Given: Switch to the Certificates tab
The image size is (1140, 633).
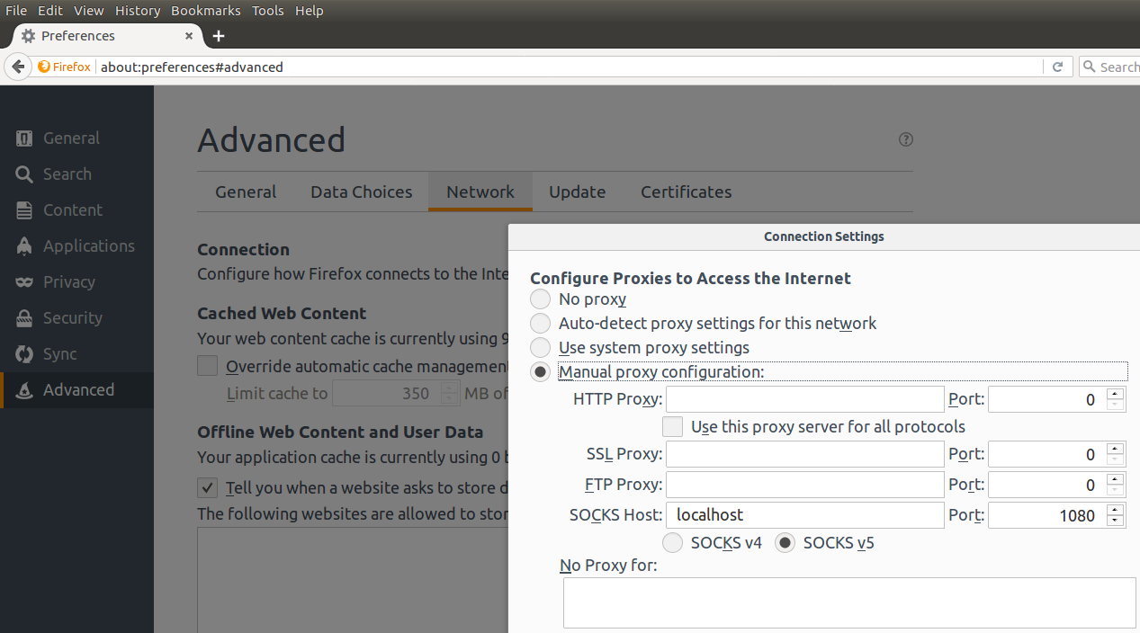Looking at the screenshot, I should click(x=686, y=192).
